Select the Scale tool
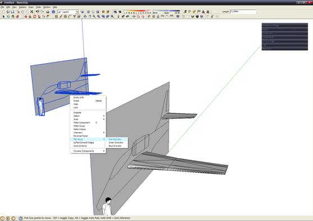The height and width of the screenshot is (221, 313). coord(43,16)
